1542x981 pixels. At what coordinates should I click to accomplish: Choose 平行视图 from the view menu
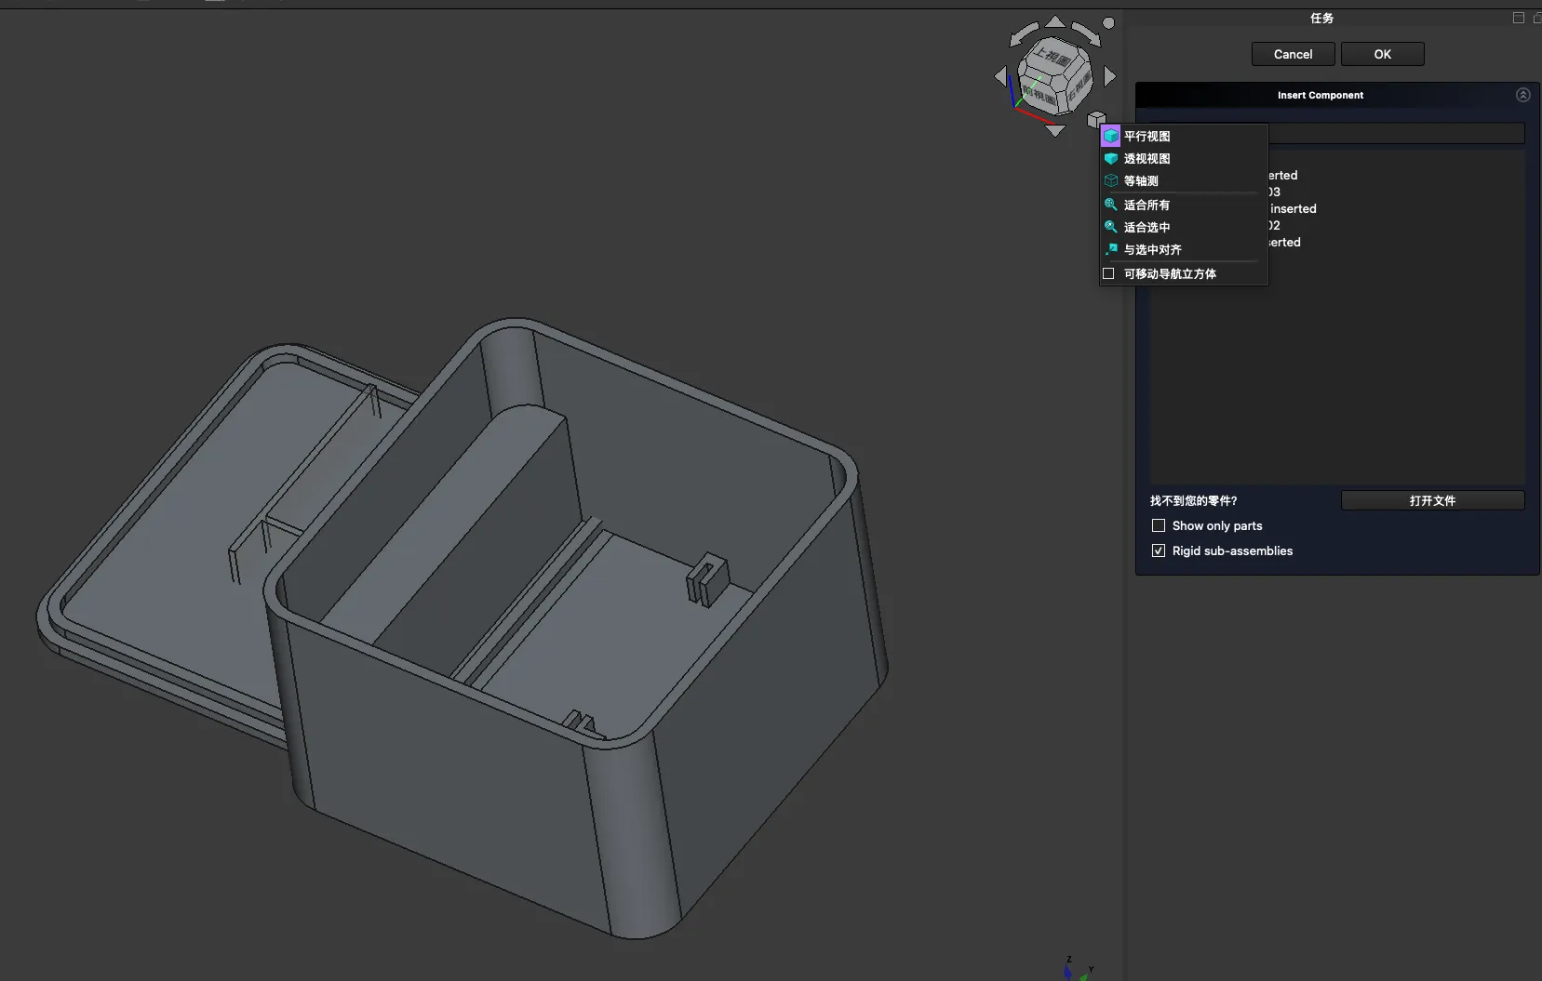(x=1146, y=136)
